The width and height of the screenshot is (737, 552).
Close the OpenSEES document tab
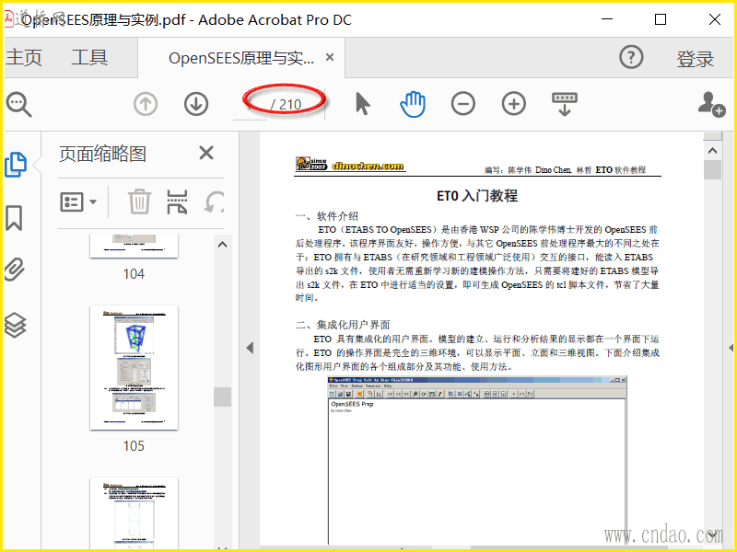pos(330,57)
